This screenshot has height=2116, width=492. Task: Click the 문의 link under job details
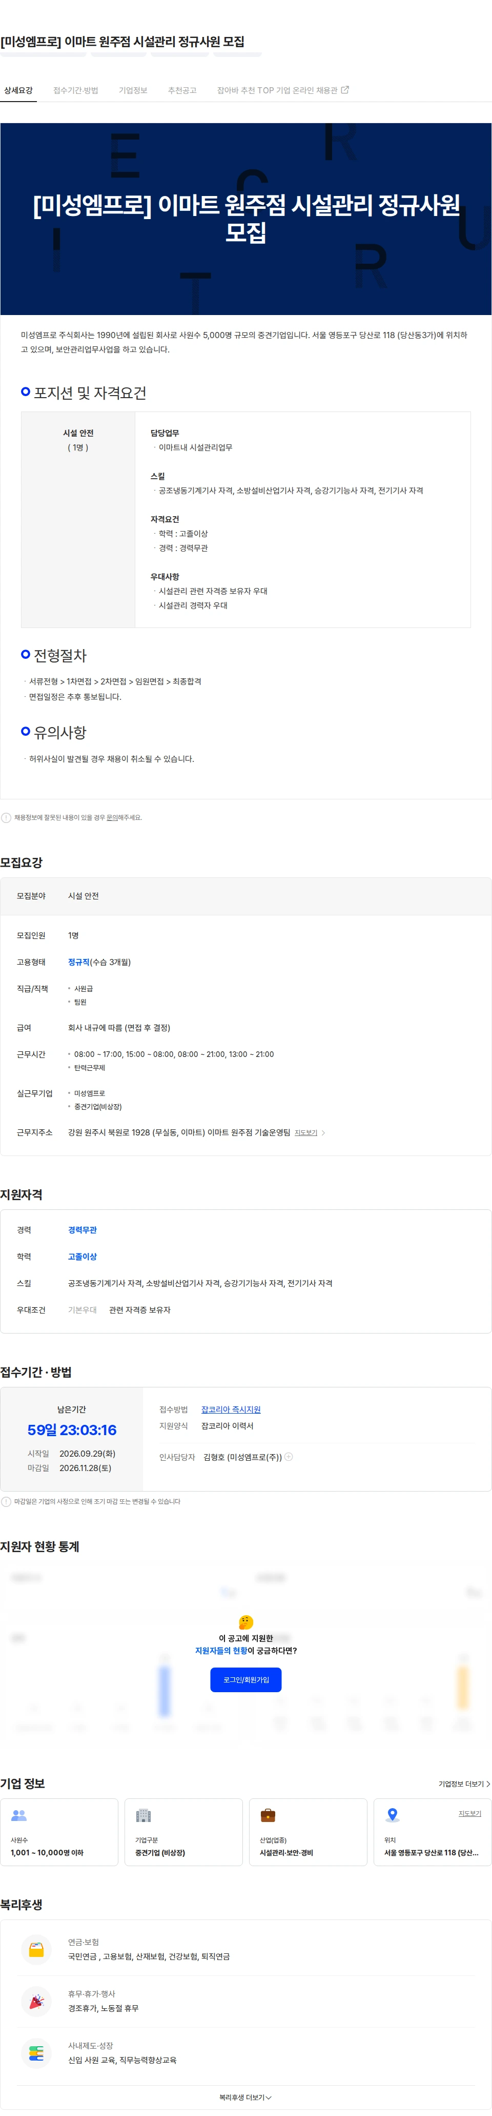(112, 817)
